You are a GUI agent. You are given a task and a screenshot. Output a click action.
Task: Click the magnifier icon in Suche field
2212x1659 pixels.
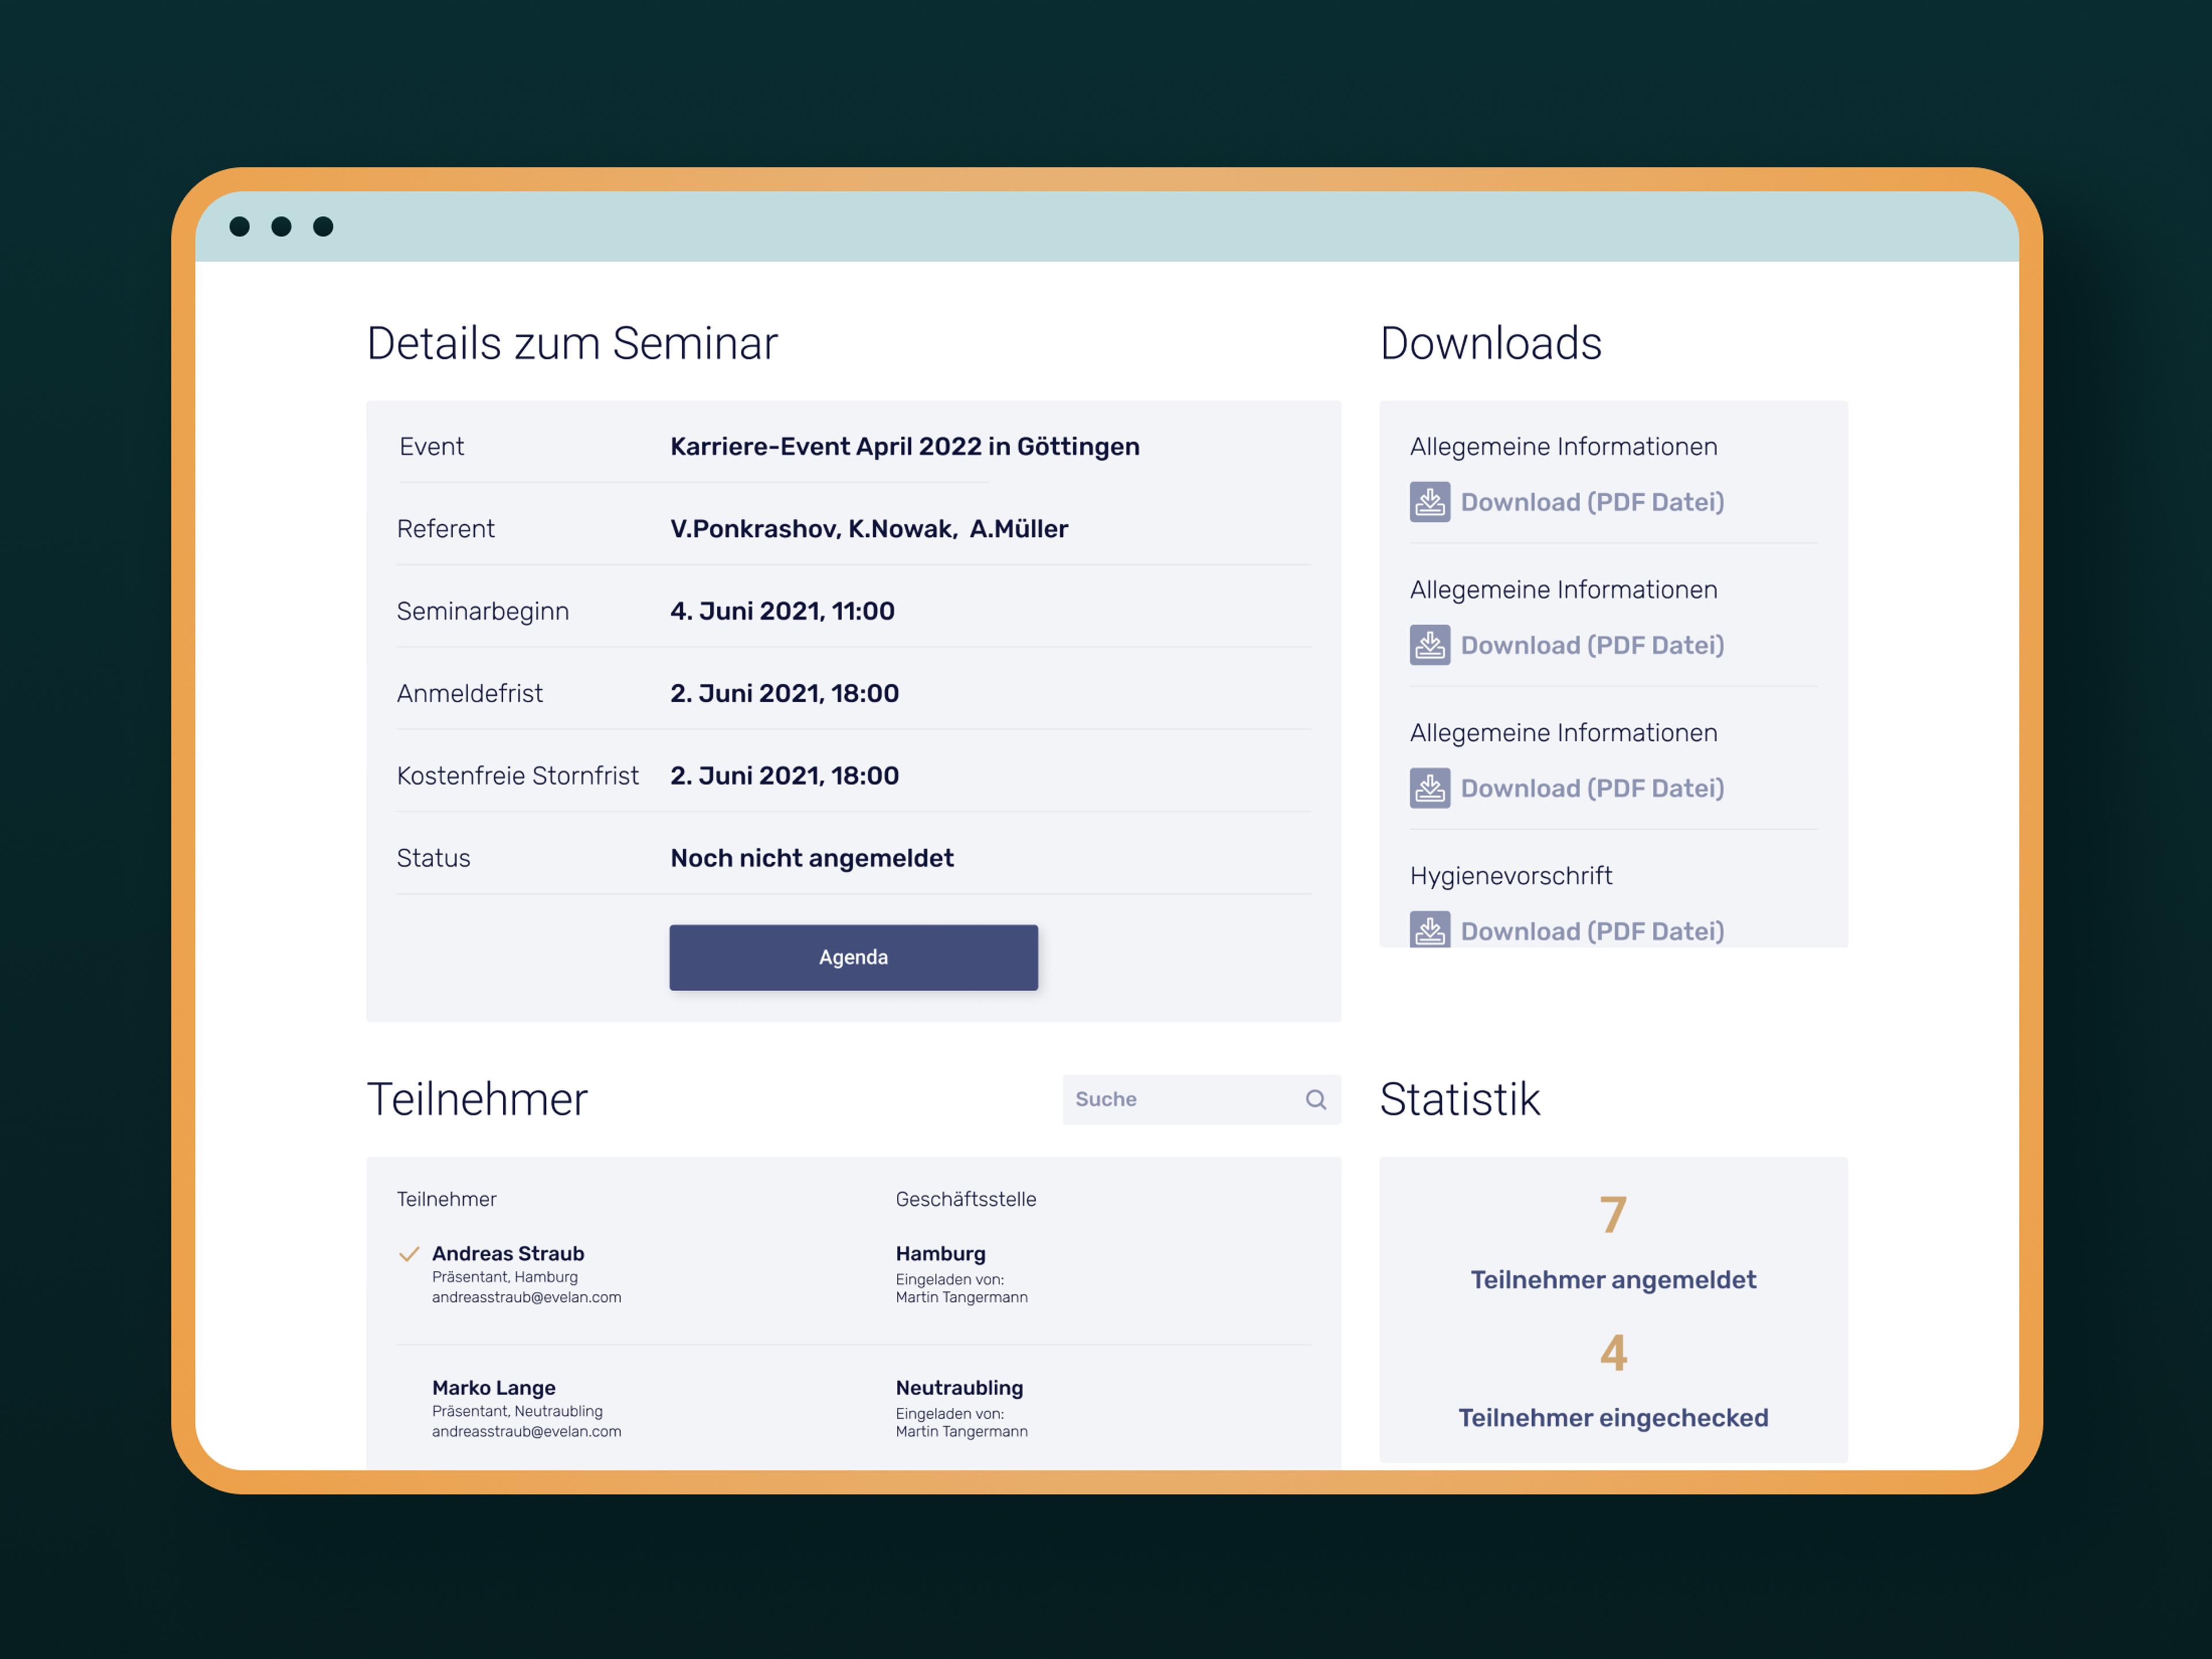(x=1316, y=1099)
